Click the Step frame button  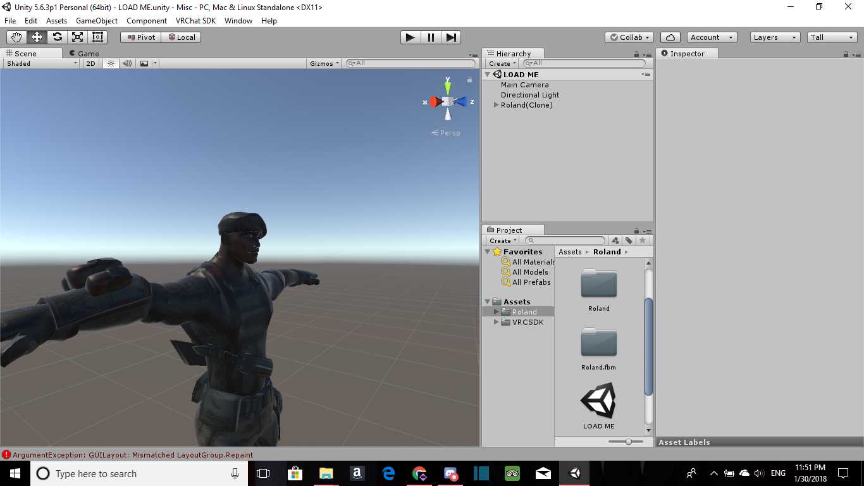[x=451, y=37]
